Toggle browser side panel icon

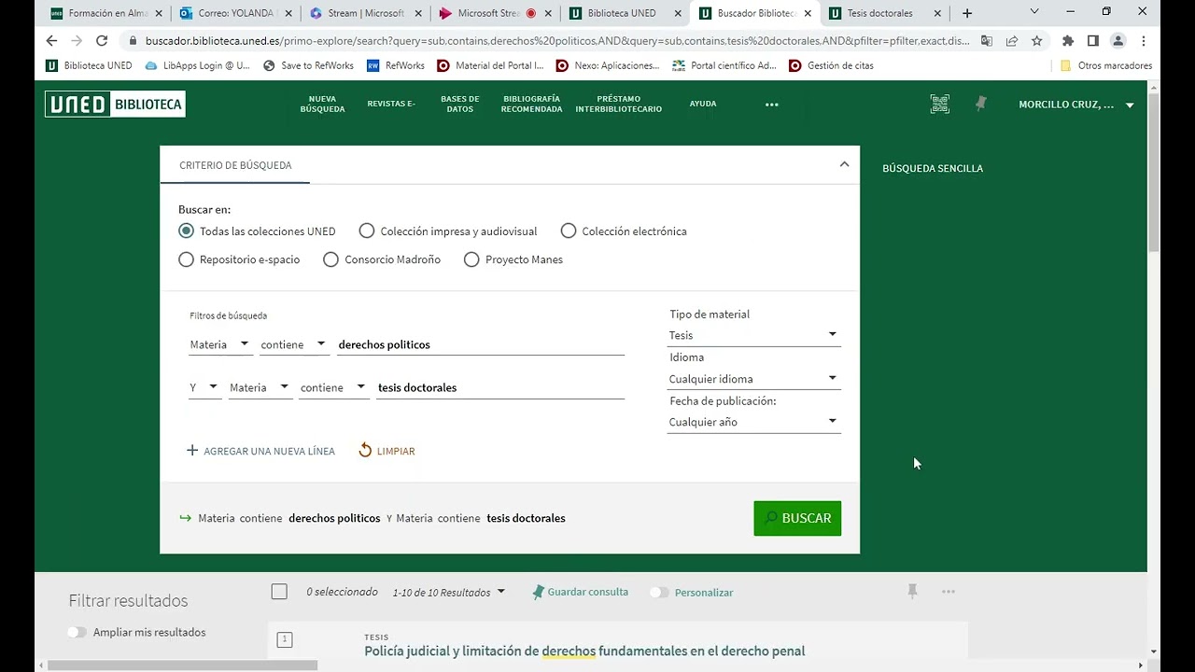click(x=1093, y=41)
